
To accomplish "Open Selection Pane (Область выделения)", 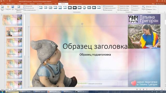I will click(x=123, y=10).
